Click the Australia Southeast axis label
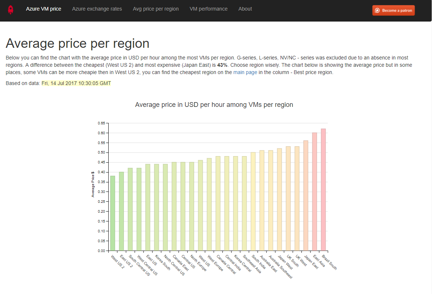Screen dimensions: 432x294 [281, 267]
